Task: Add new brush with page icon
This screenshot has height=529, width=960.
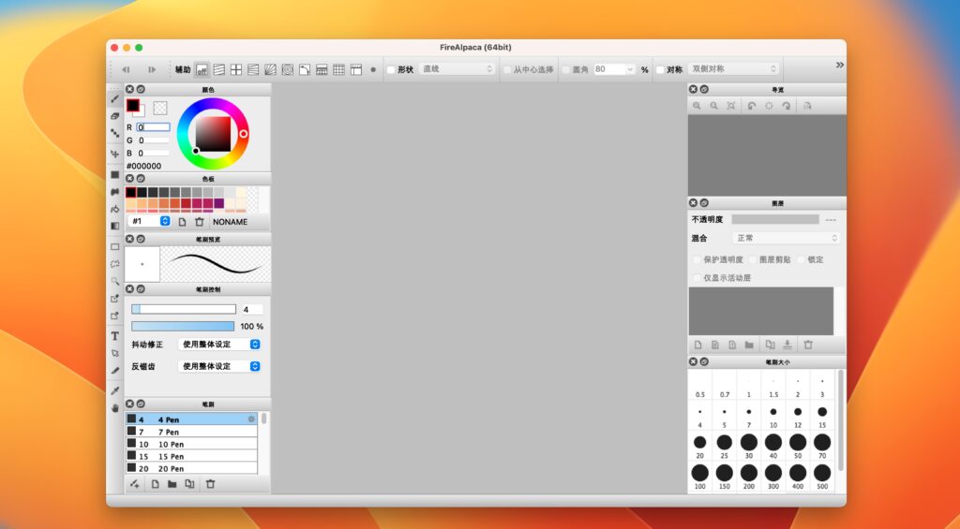Action: (x=155, y=484)
